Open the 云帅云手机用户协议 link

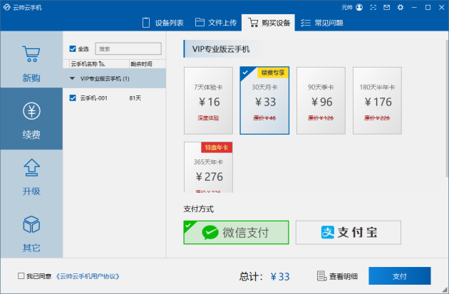tap(88, 276)
